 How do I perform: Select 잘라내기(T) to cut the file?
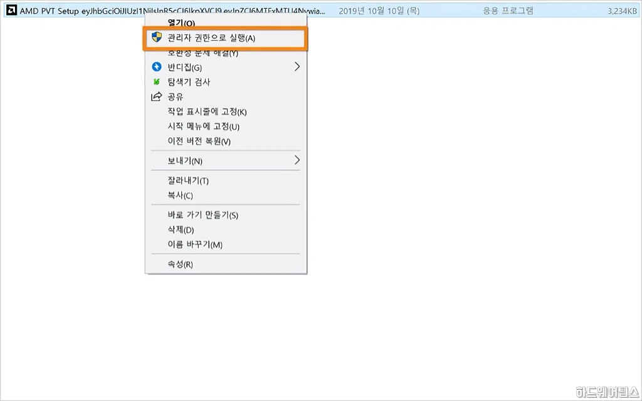188,180
